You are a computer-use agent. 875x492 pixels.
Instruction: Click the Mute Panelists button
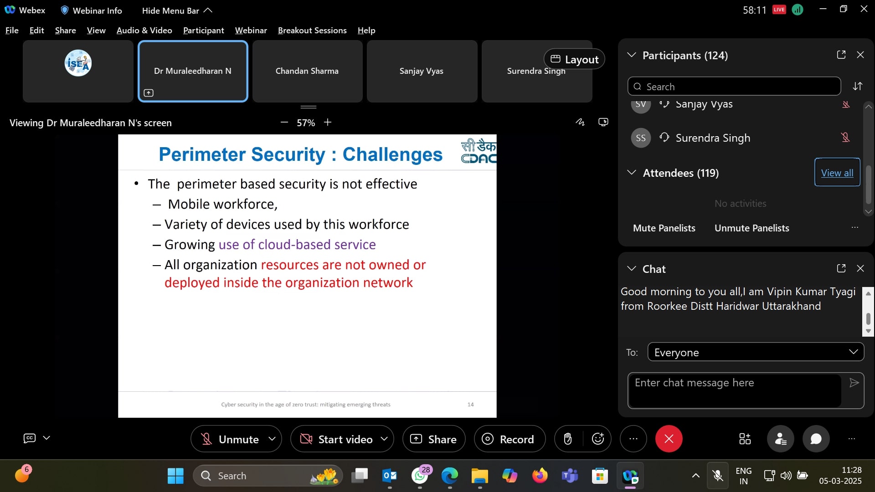point(664,228)
